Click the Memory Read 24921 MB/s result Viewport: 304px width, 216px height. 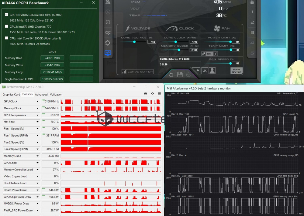pyautogui.click(x=52, y=58)
